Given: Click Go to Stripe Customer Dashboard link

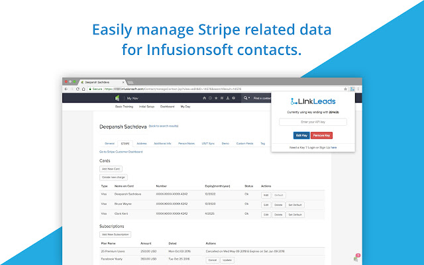Looking at the screenshot, I should pos(121,152).
